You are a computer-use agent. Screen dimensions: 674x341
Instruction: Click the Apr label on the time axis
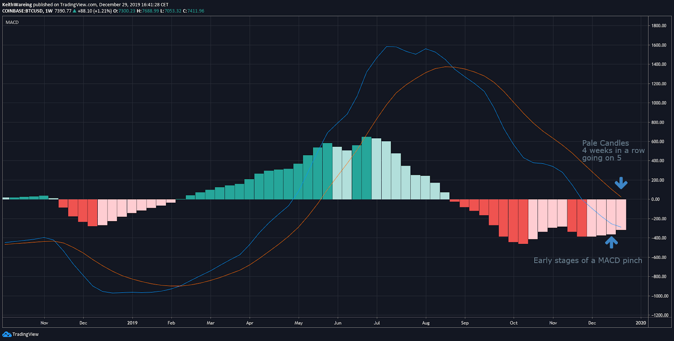pos(250,323)
